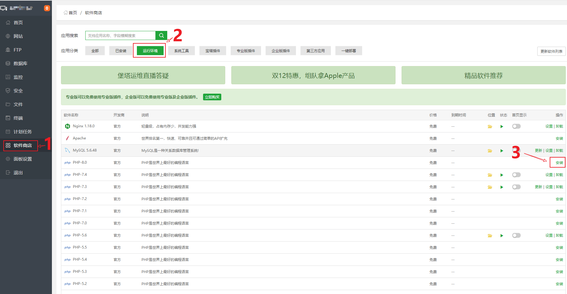
Task: Click 安装 for PHP-8.0
Action: pos(559,163)
